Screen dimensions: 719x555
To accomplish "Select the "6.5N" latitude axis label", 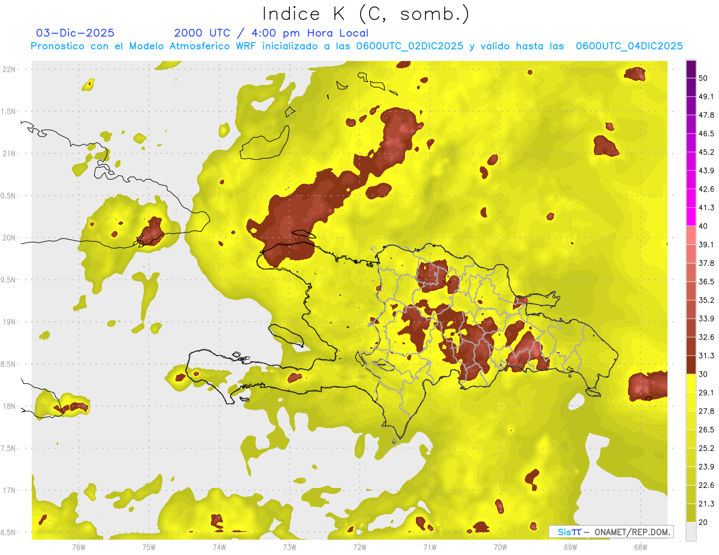I will click(x=9, y=532).
